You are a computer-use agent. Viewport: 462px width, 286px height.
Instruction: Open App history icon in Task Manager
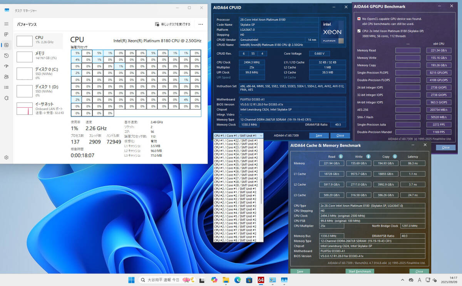6,55
